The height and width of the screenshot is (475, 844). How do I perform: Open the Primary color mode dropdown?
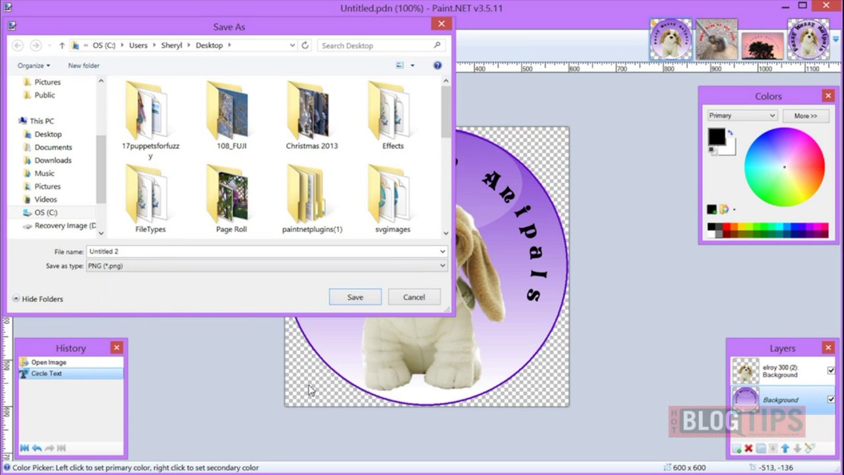click(742, 115)
